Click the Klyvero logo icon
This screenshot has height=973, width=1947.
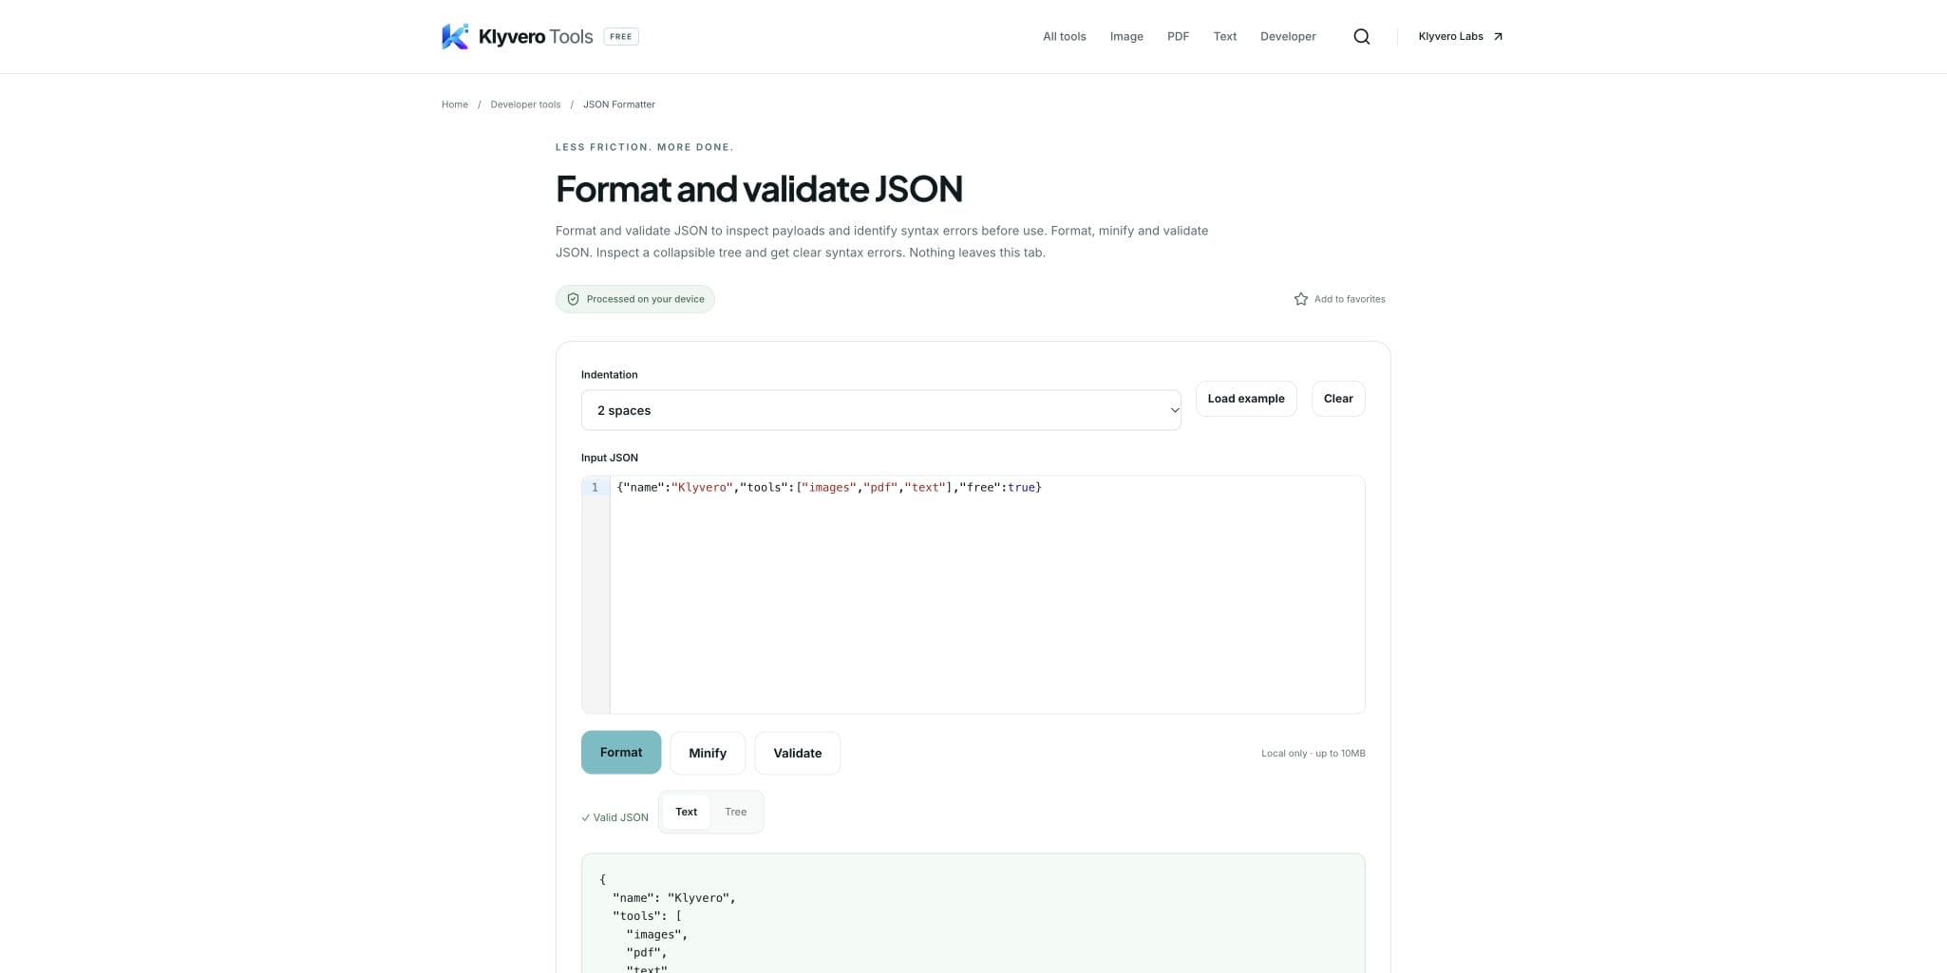click(455, 36)
